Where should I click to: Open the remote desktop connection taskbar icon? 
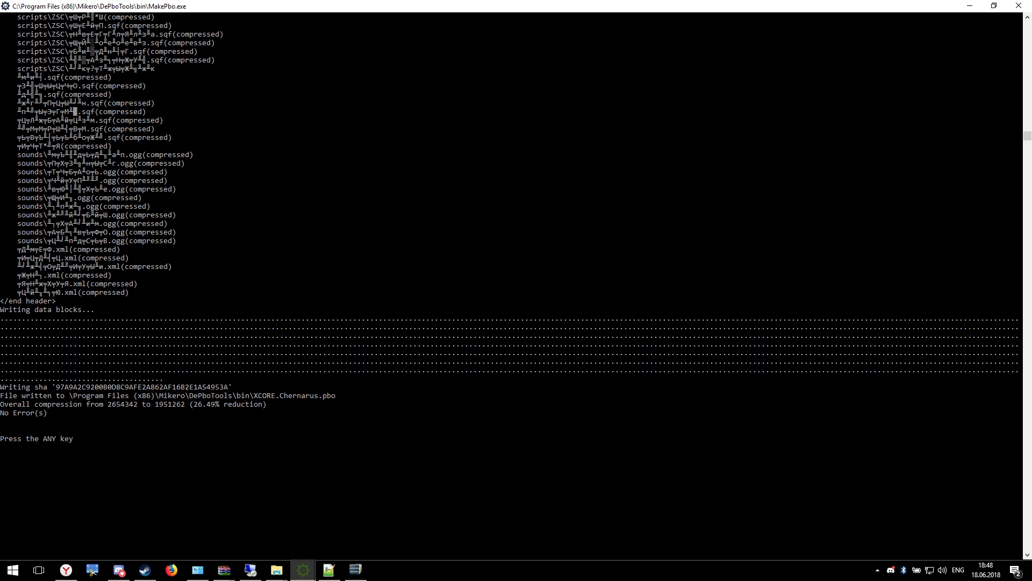click(x=250, y=570)
